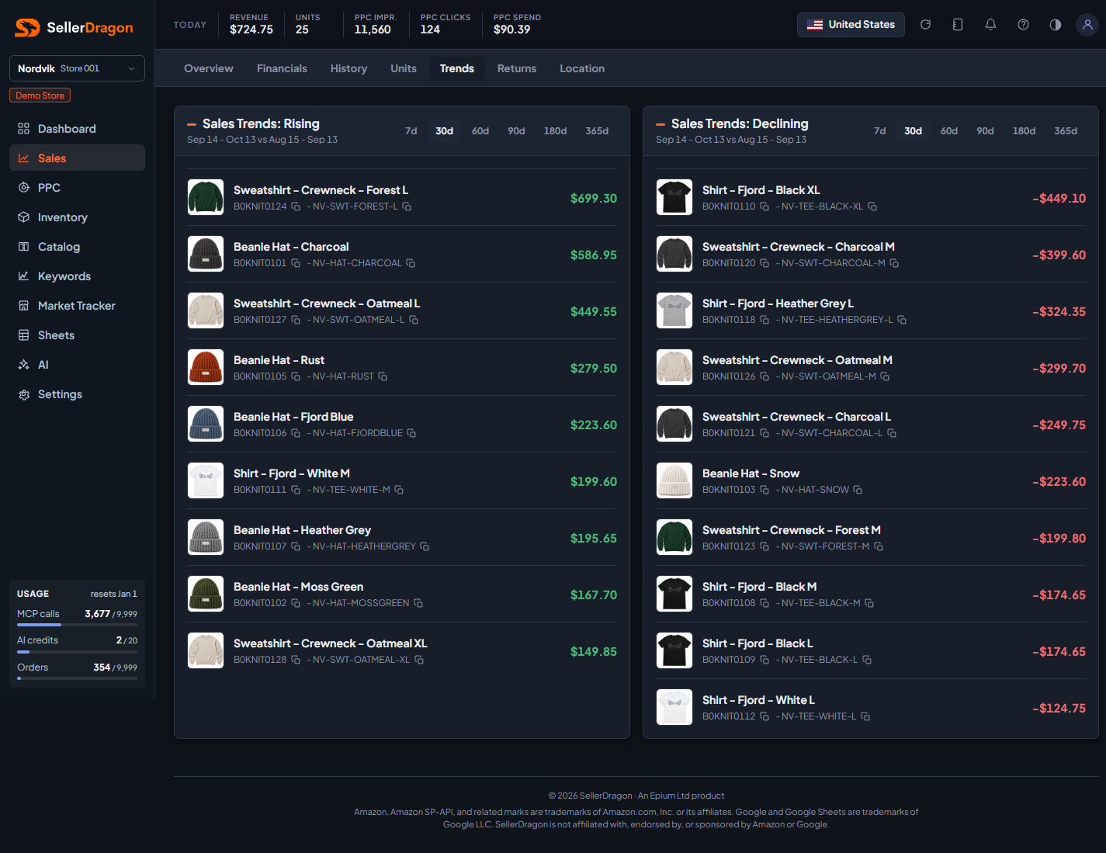Open Settings in the sidebar
Viewport: 1106px width, 853px height.
77,394
